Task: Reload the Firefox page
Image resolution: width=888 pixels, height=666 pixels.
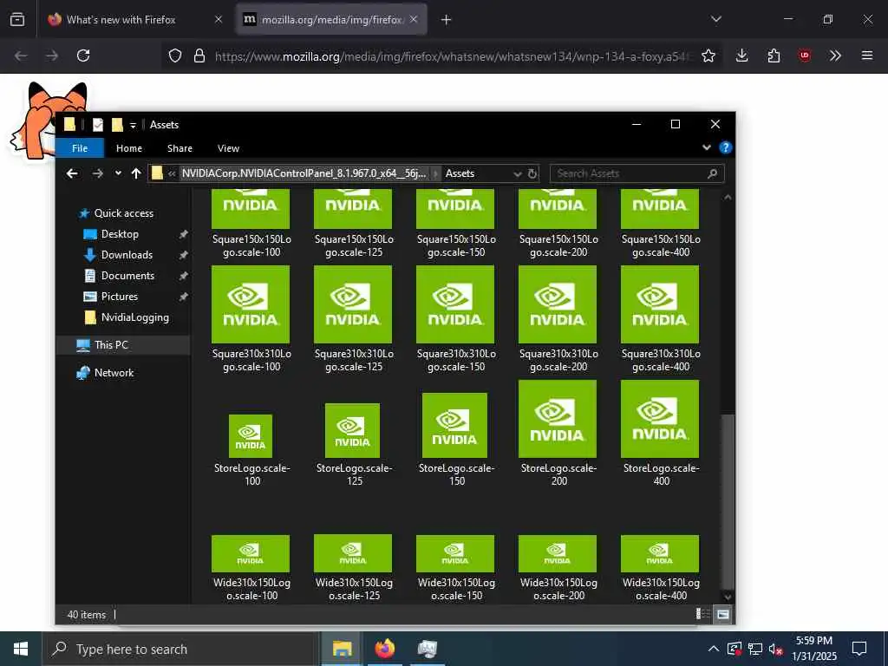Action: [x=83, y=55]
